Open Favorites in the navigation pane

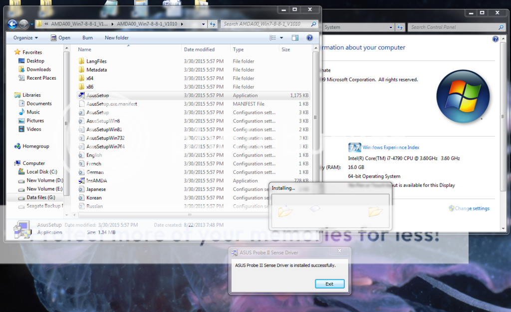point(32,52)
